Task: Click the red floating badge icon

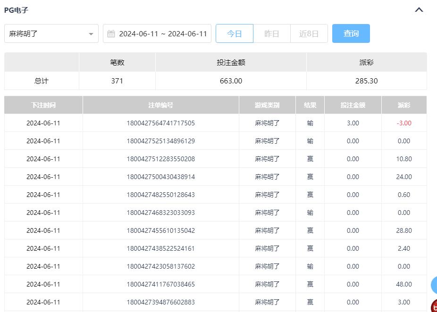Action: 434,307
